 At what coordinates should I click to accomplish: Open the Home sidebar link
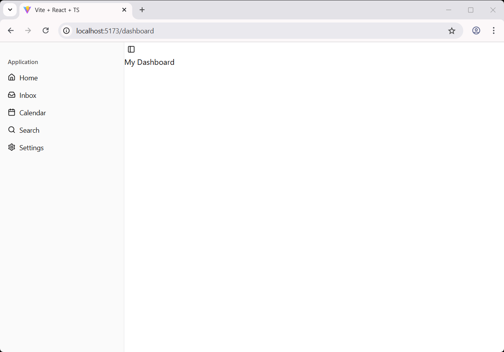tap(62, 78)
